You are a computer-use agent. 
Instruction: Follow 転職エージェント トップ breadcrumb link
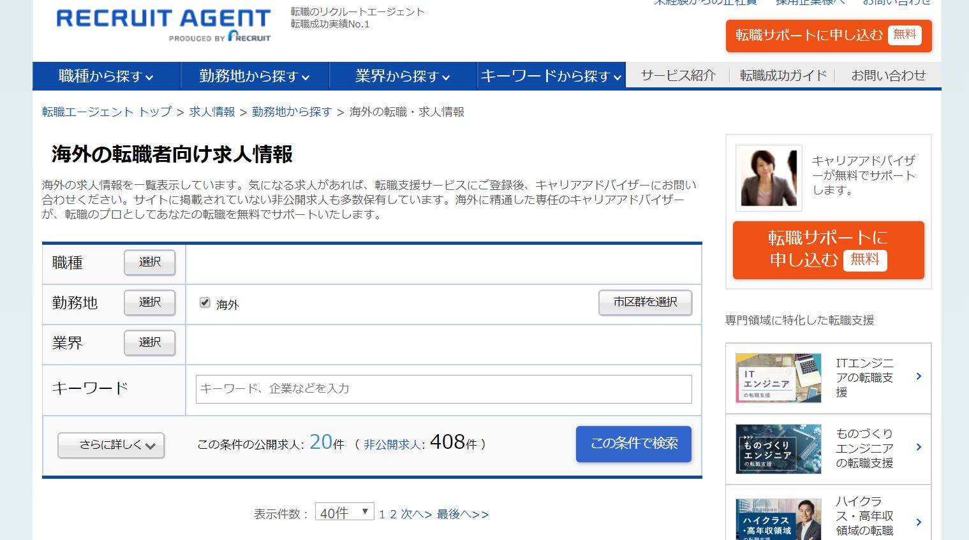point(107,112)
